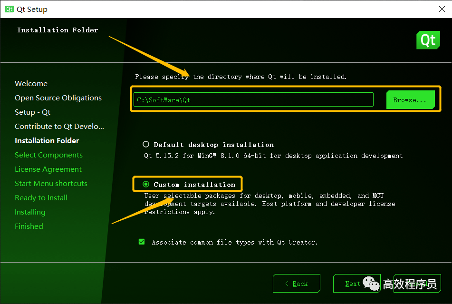Click the Browse... button

(x=411, y=100)
